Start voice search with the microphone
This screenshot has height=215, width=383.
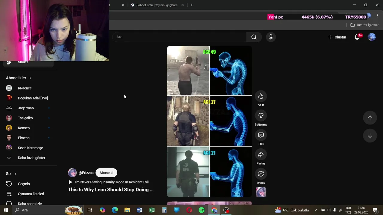coord(271,37)
